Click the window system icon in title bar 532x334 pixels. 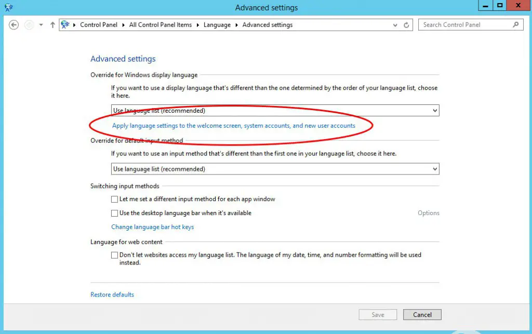[x=8, y=7]
